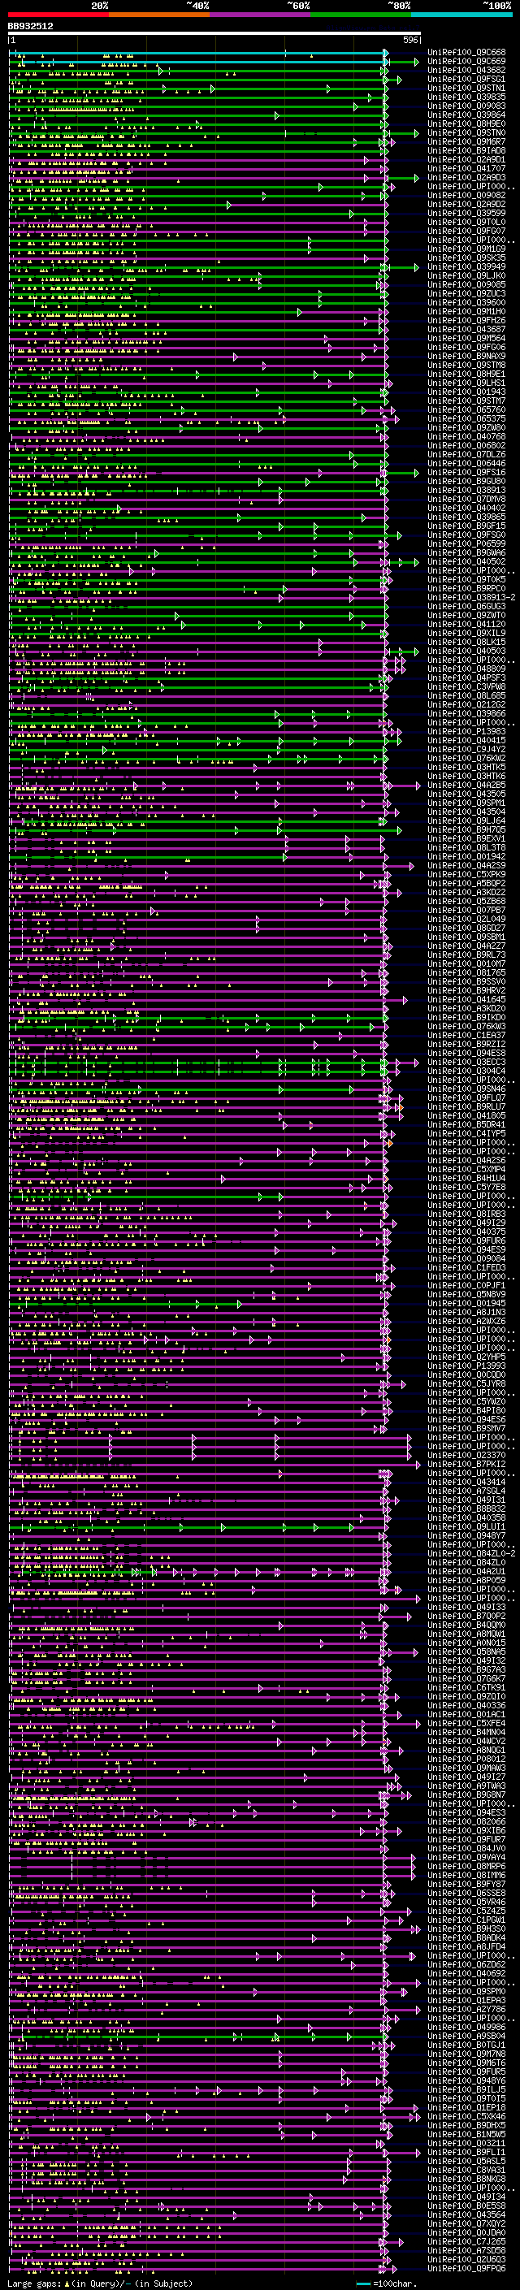Viewport: 520px width, 2290px height.
Task: Click hit label UniRef100_Q9SN46
Action: click(x=466, y=1089)
